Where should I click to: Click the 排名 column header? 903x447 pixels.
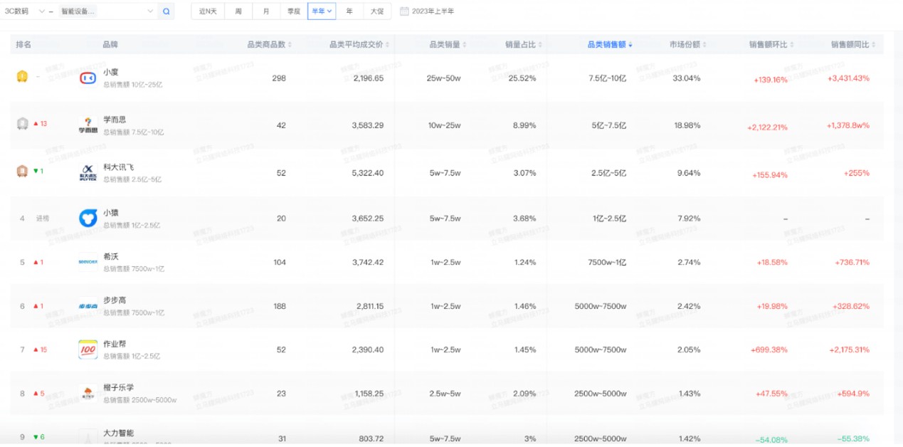click(23, 45)
